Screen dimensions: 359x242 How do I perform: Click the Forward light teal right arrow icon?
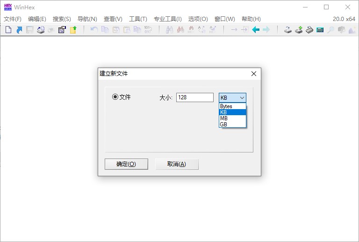266,30
